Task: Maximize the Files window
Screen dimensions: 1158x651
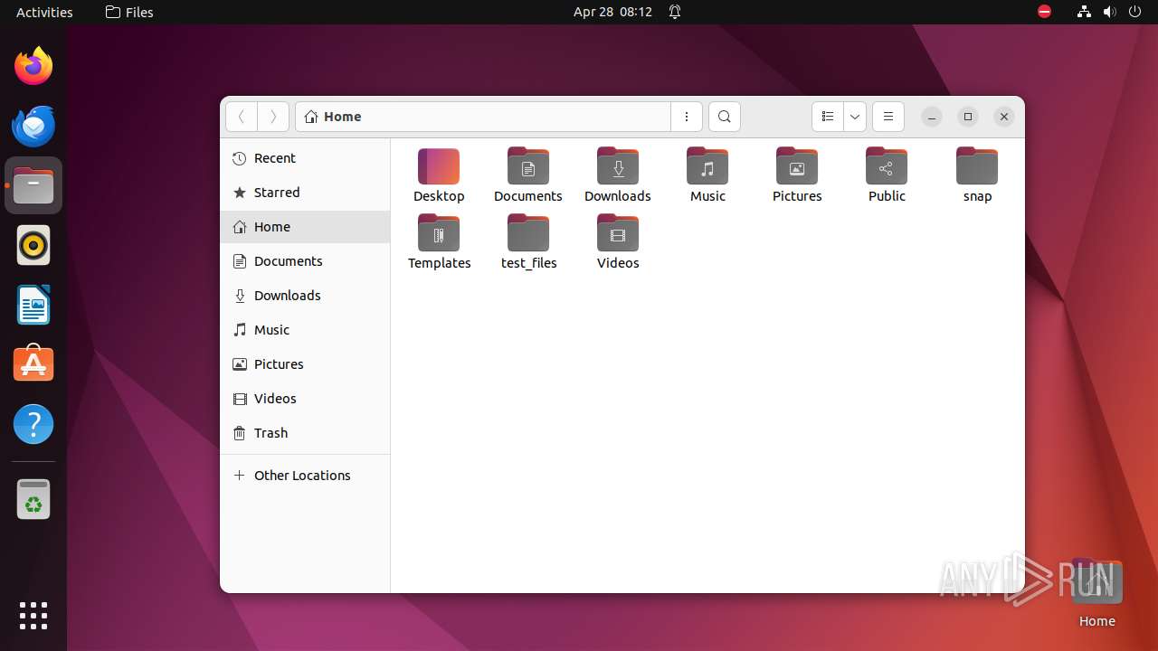Action: click(x=968, y=117)
